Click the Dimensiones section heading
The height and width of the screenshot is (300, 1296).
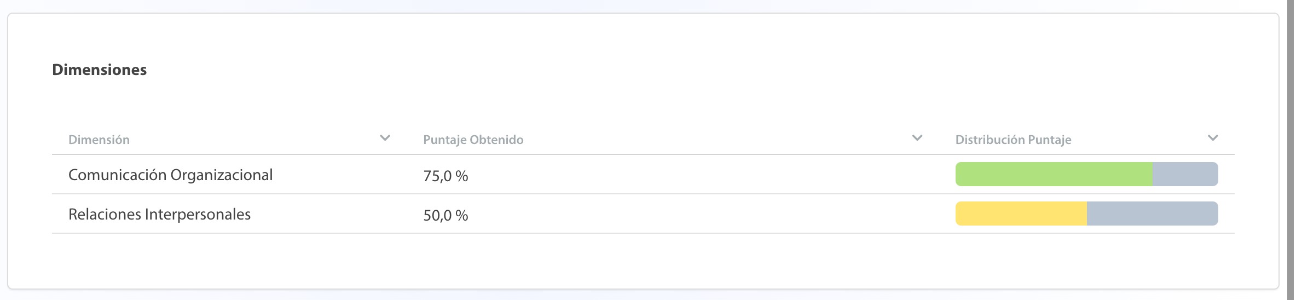(x=99, y=70)
